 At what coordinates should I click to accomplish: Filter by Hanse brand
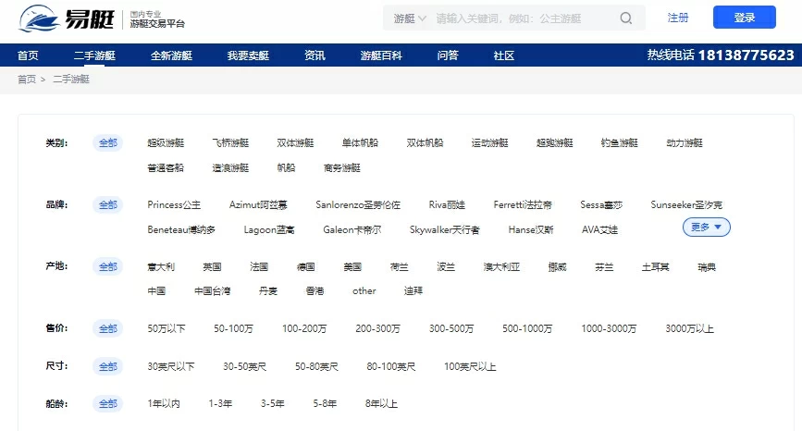[x=531, y=229]
